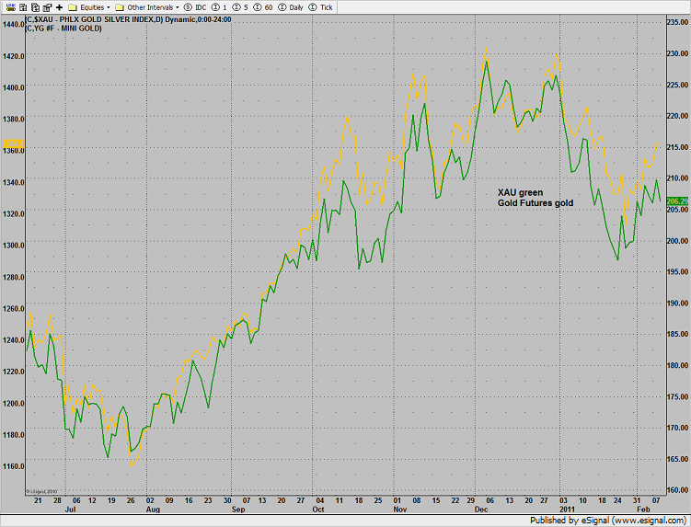Click the black plus icon in toolbar
This screenshot has height=527, width=691.
click(59, 6)
